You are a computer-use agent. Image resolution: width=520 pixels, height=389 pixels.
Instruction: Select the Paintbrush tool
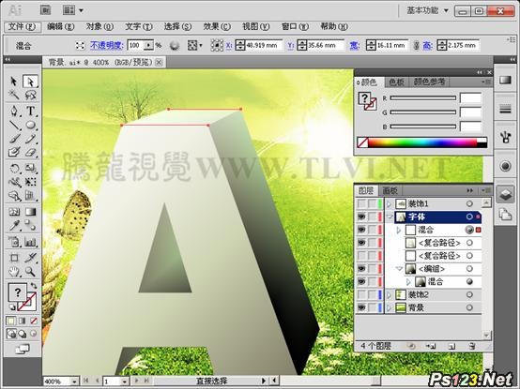coord(14,139)
